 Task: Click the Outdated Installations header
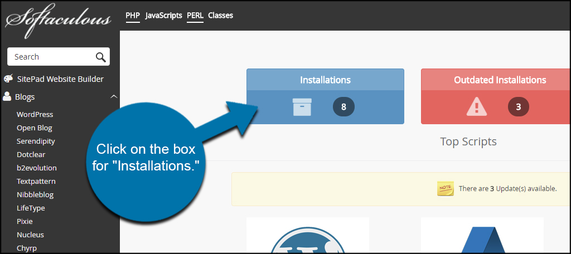tap(496, 80)
